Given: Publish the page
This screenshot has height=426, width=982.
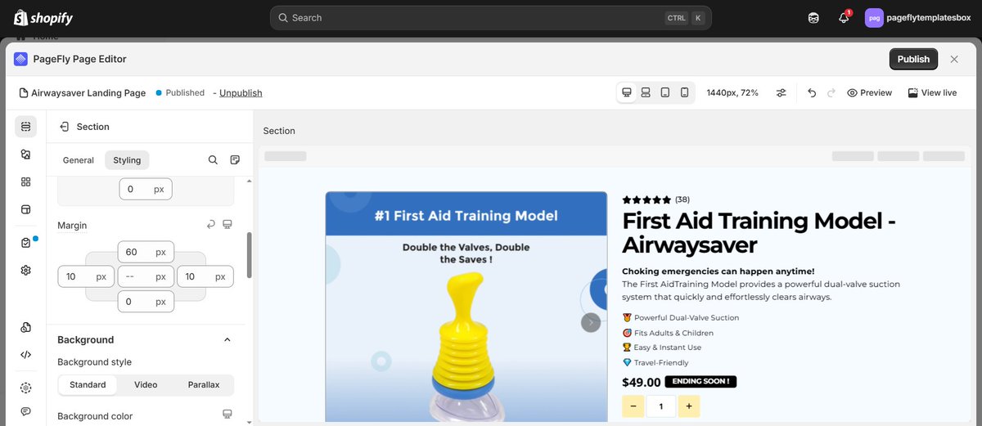Looking at the screenshot, I should pyautogui.click(x=913, y=59).
